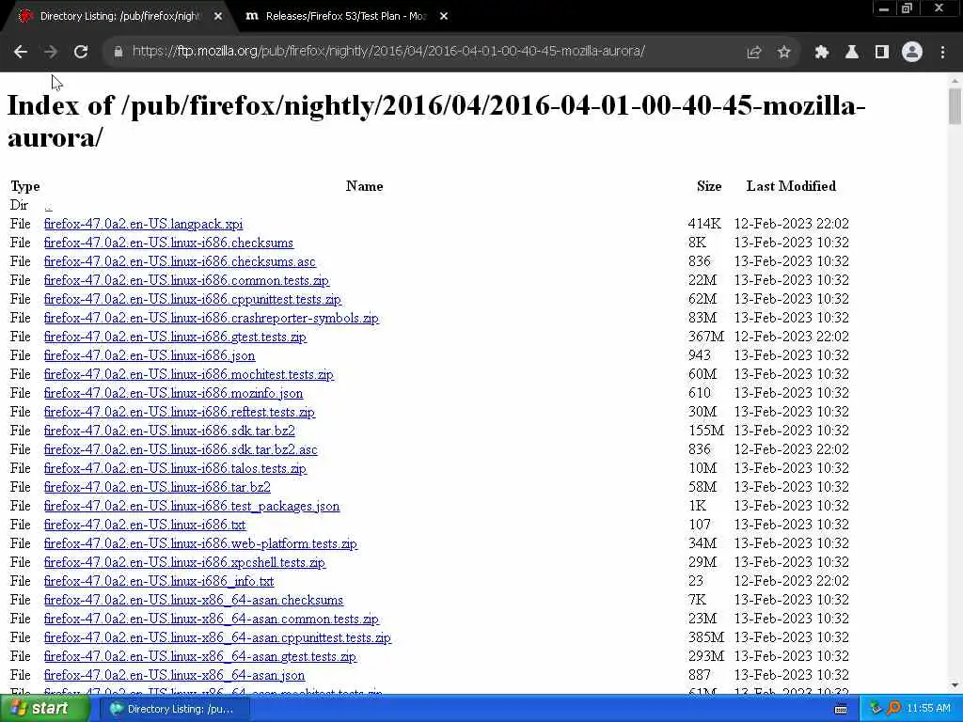Open the profile avatar menu
This screenshot has width=963, height=722.
click(x=912, y=53)
